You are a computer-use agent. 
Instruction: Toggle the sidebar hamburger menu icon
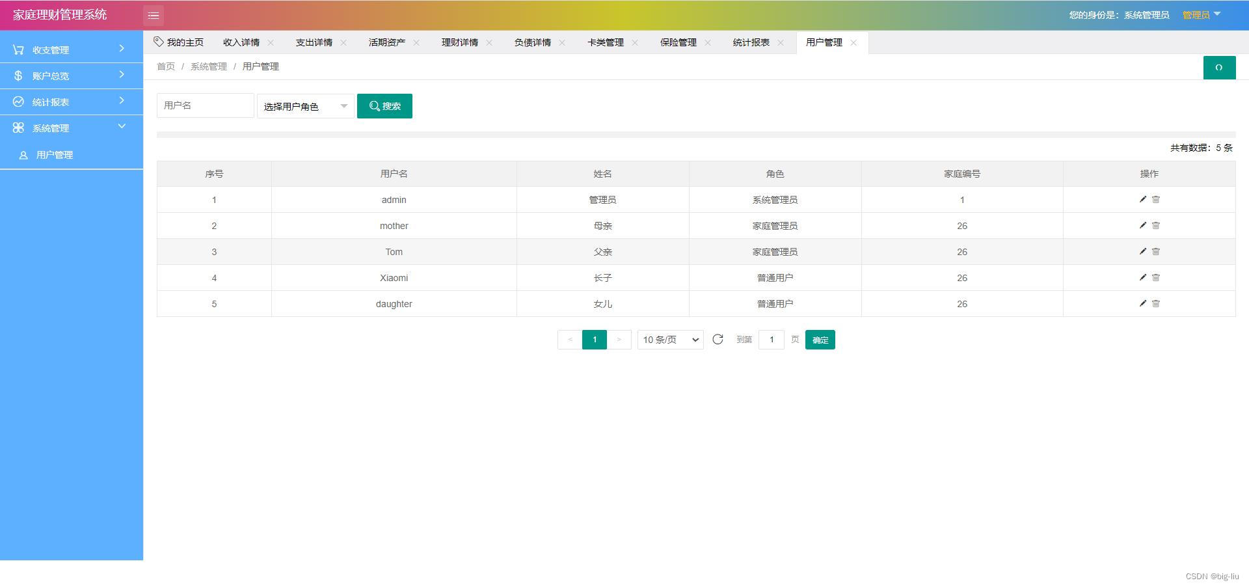pos(154,15)
